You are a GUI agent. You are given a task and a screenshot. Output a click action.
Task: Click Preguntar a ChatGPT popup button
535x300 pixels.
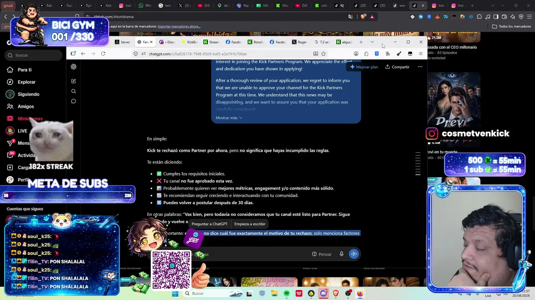(209, 224)
